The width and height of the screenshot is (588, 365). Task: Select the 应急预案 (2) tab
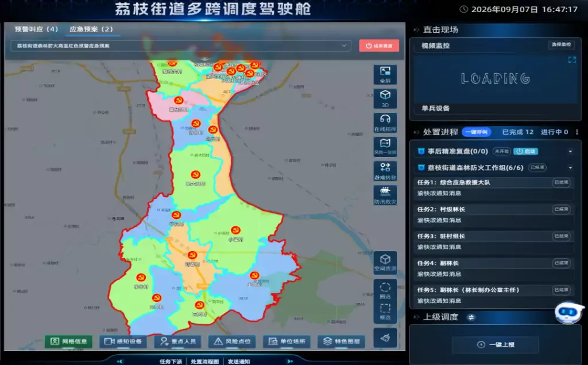[x=91, y=29]
